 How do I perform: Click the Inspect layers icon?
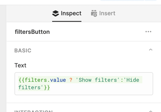coord(55,13)
